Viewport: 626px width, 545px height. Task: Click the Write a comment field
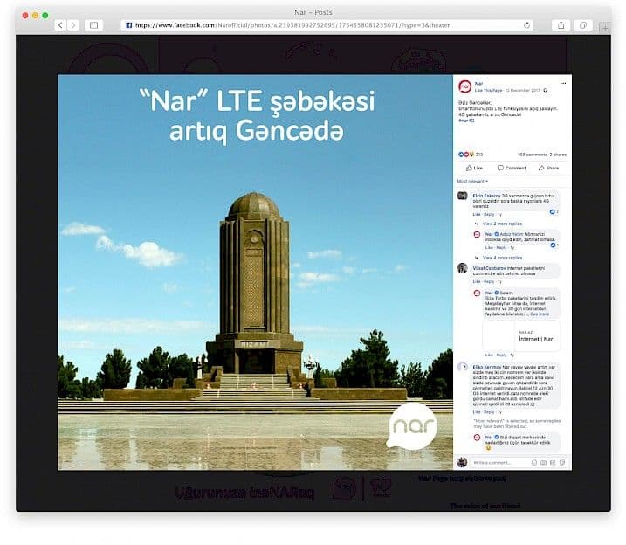pyautogui.click(x=500, y=463)
